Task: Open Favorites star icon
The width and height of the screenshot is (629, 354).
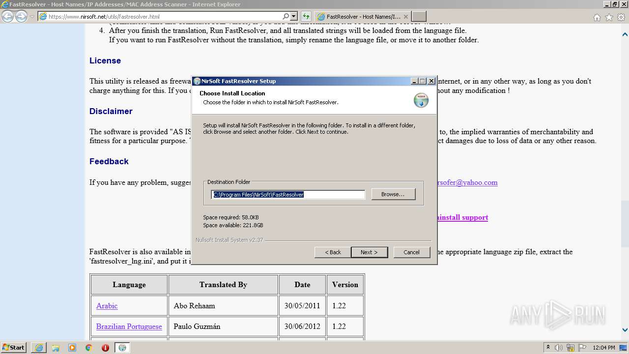Action: pos(609,17)
